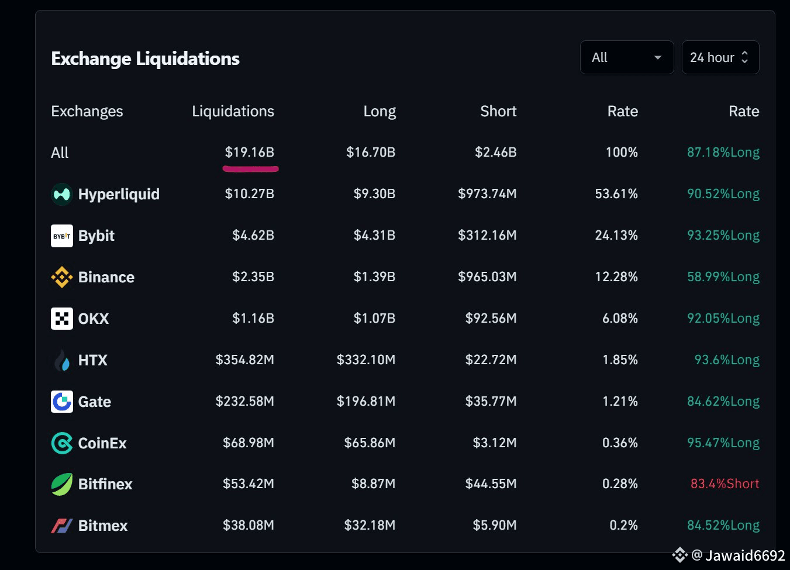
Task: Click the OKX checkered logo icon
Action: point(62,319)
